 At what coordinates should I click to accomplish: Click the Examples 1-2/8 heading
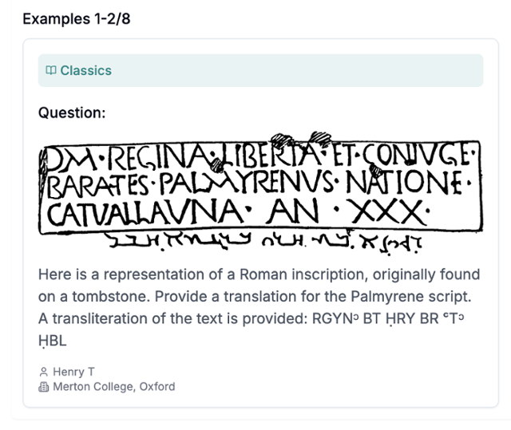77,19
